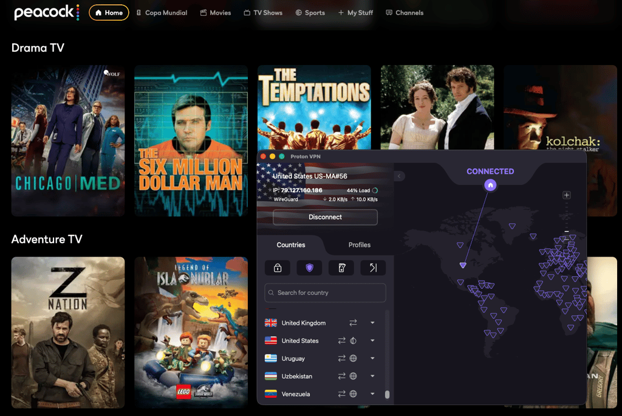Open The Temptations poster

point(314,107)
